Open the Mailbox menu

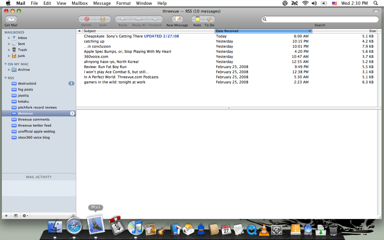pos(80,3)
